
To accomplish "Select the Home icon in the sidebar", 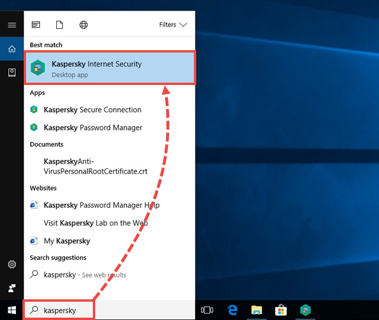I will (12, 49).
